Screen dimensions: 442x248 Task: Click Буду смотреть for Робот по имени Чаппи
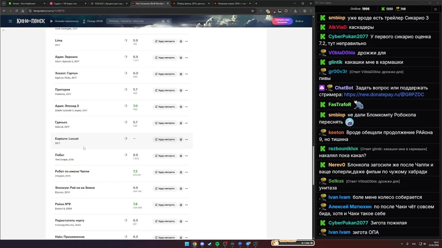pyautogui.click(x=165, y=172)
